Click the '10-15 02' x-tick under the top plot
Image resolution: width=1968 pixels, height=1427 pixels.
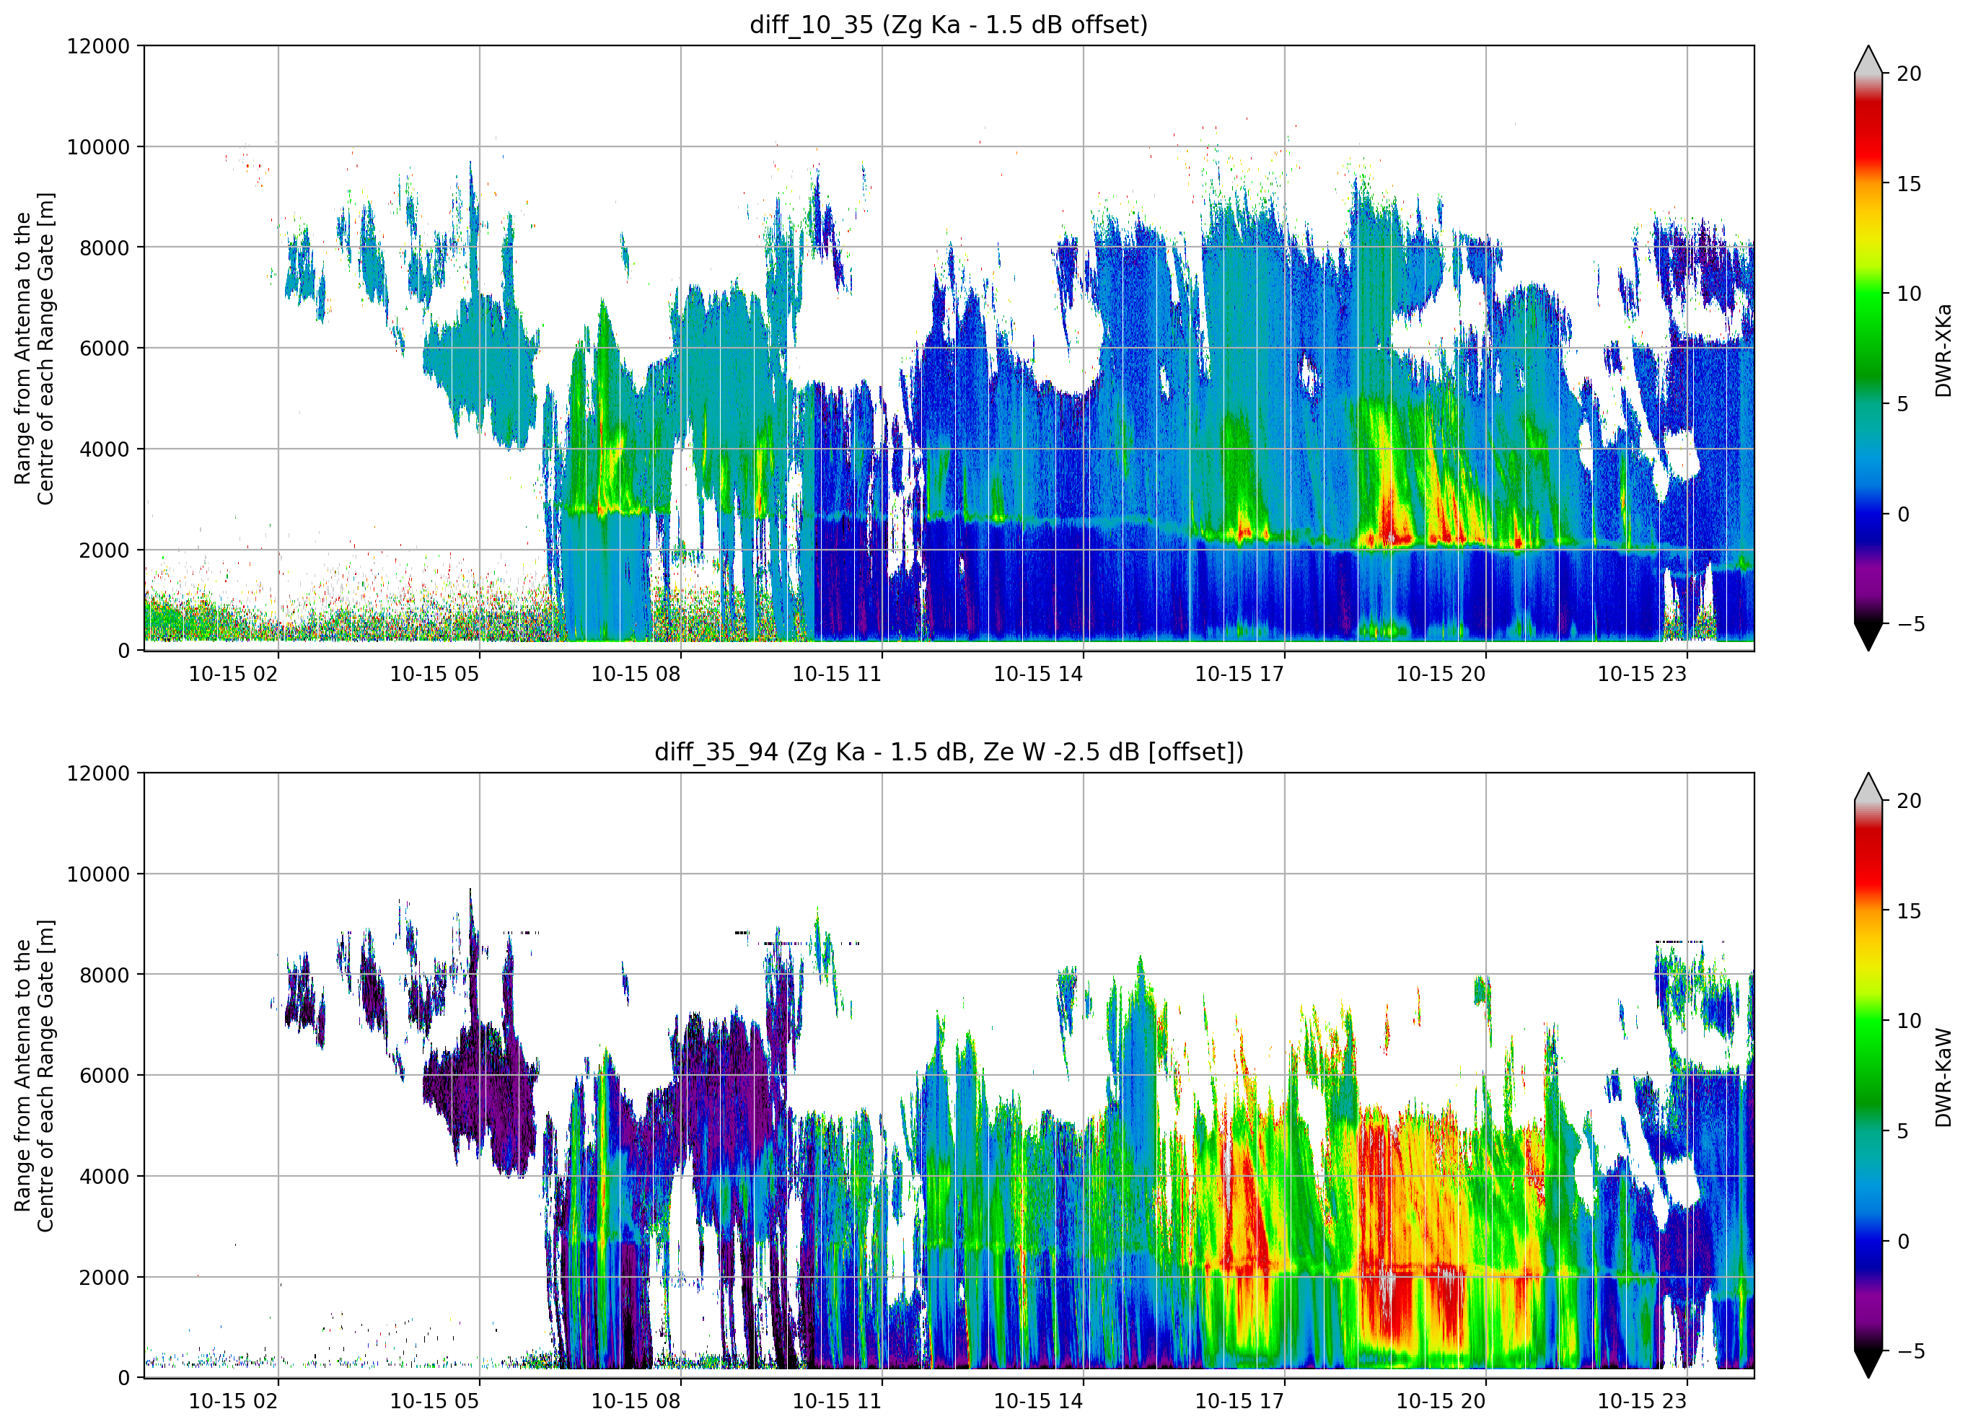click(x=234, y=675)
